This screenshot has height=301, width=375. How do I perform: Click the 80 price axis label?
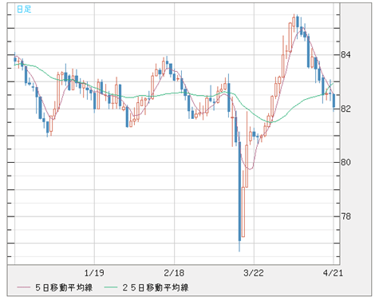(345, 162)
